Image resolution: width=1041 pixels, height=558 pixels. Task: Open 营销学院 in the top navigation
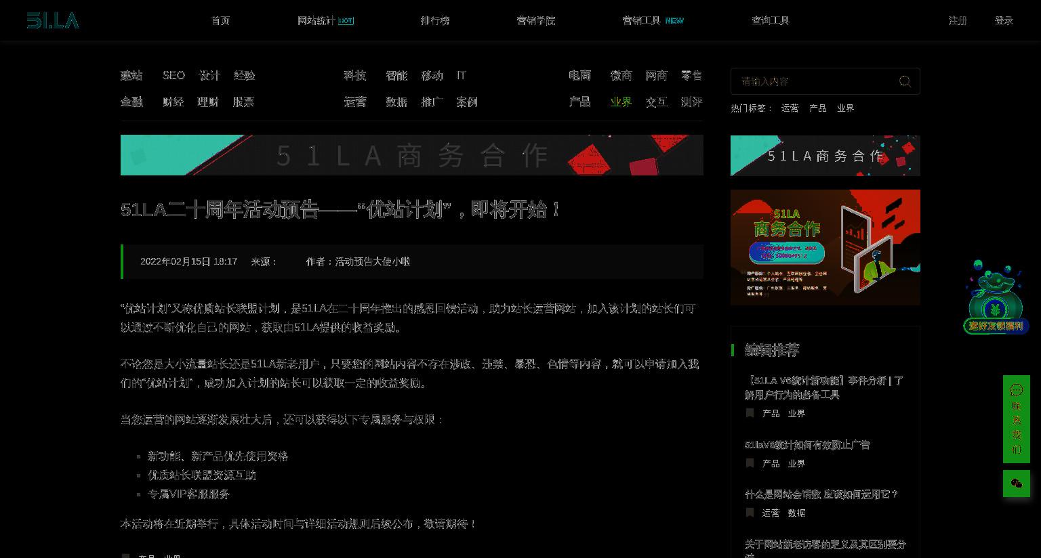(535, 20)
